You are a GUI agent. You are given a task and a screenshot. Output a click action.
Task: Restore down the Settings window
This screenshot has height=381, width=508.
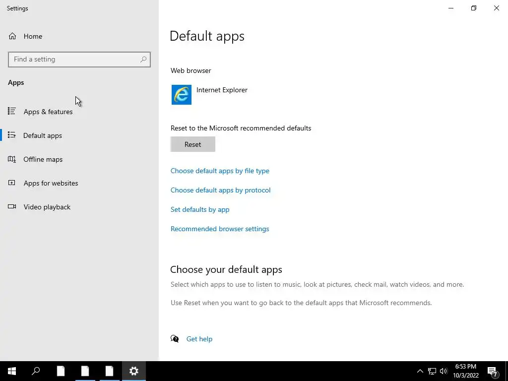coord(474,8)
